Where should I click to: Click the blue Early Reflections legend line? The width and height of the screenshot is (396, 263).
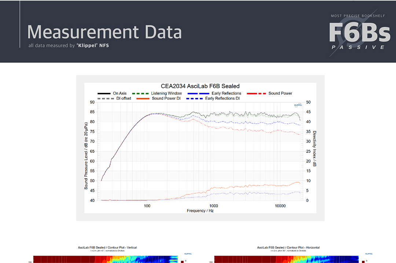[198, 94]
